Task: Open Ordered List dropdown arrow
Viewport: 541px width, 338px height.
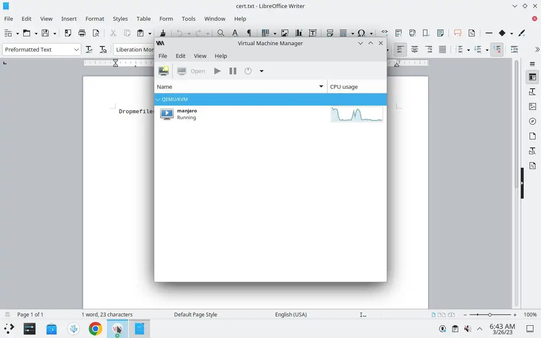Action: coord(487,50)
